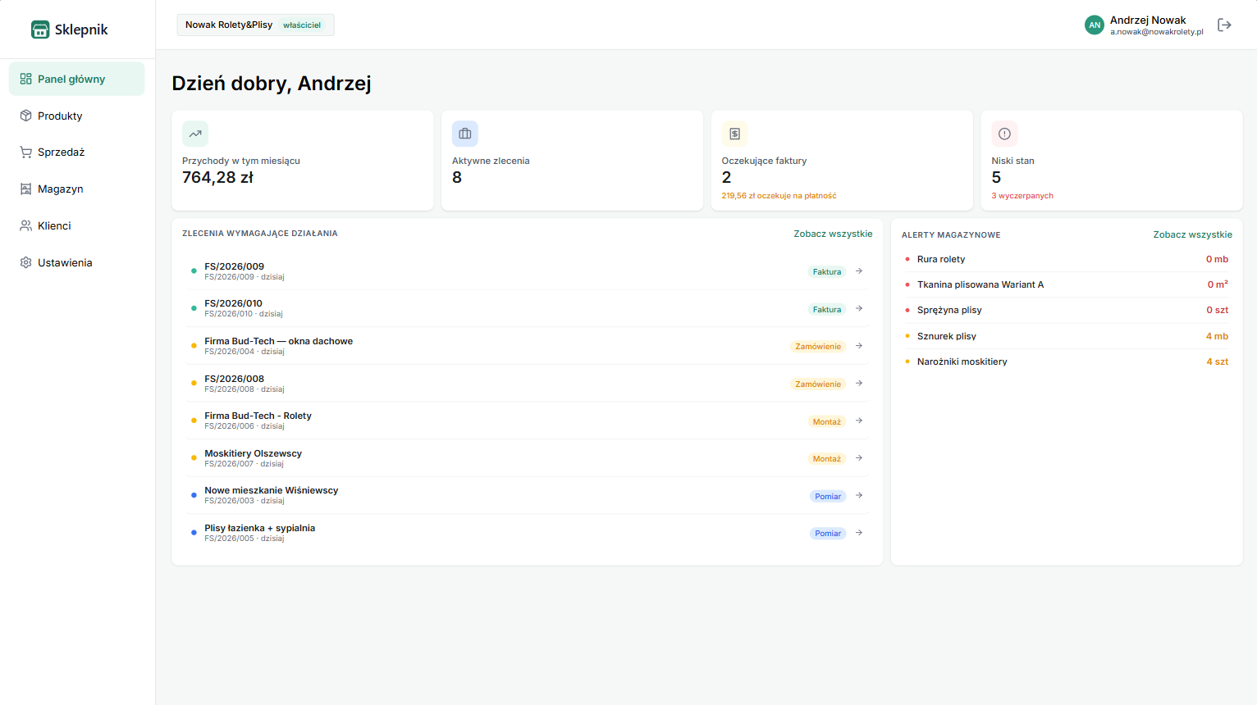View all warehouse alerts via 'Zobacz wszystkie'
Screen dimensions: 1257x705
point(1192,234)
